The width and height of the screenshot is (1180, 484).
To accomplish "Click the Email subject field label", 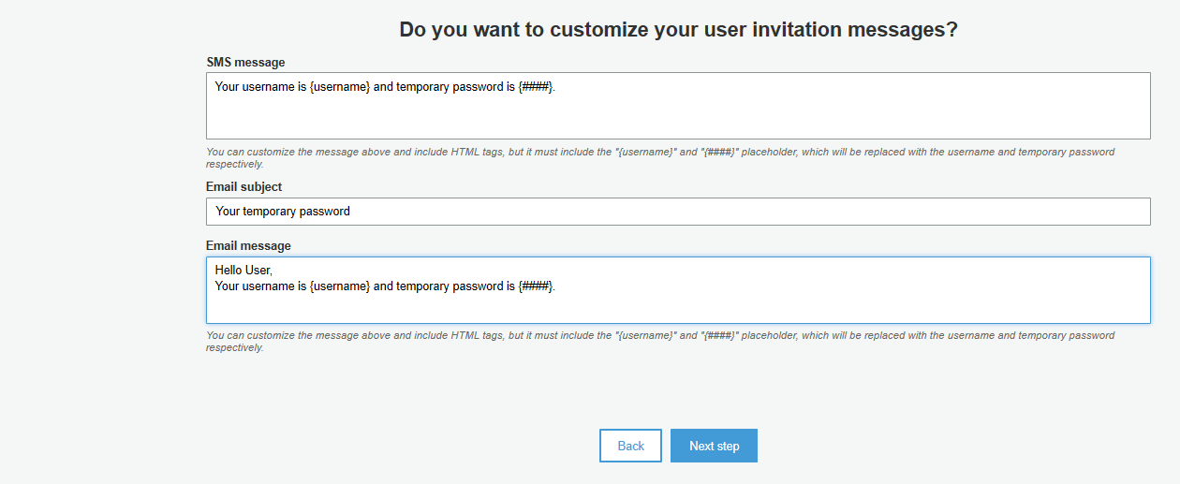I will [x=243, y=187].
